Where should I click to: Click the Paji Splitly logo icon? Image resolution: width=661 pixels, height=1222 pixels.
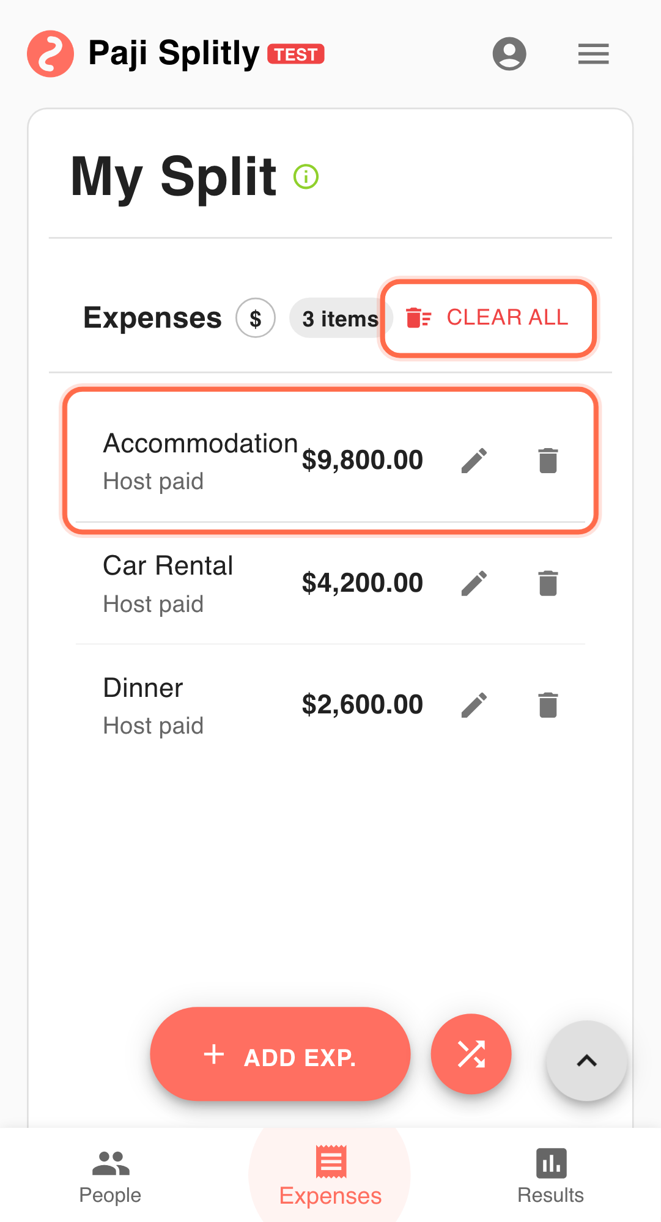pos(50,54)
